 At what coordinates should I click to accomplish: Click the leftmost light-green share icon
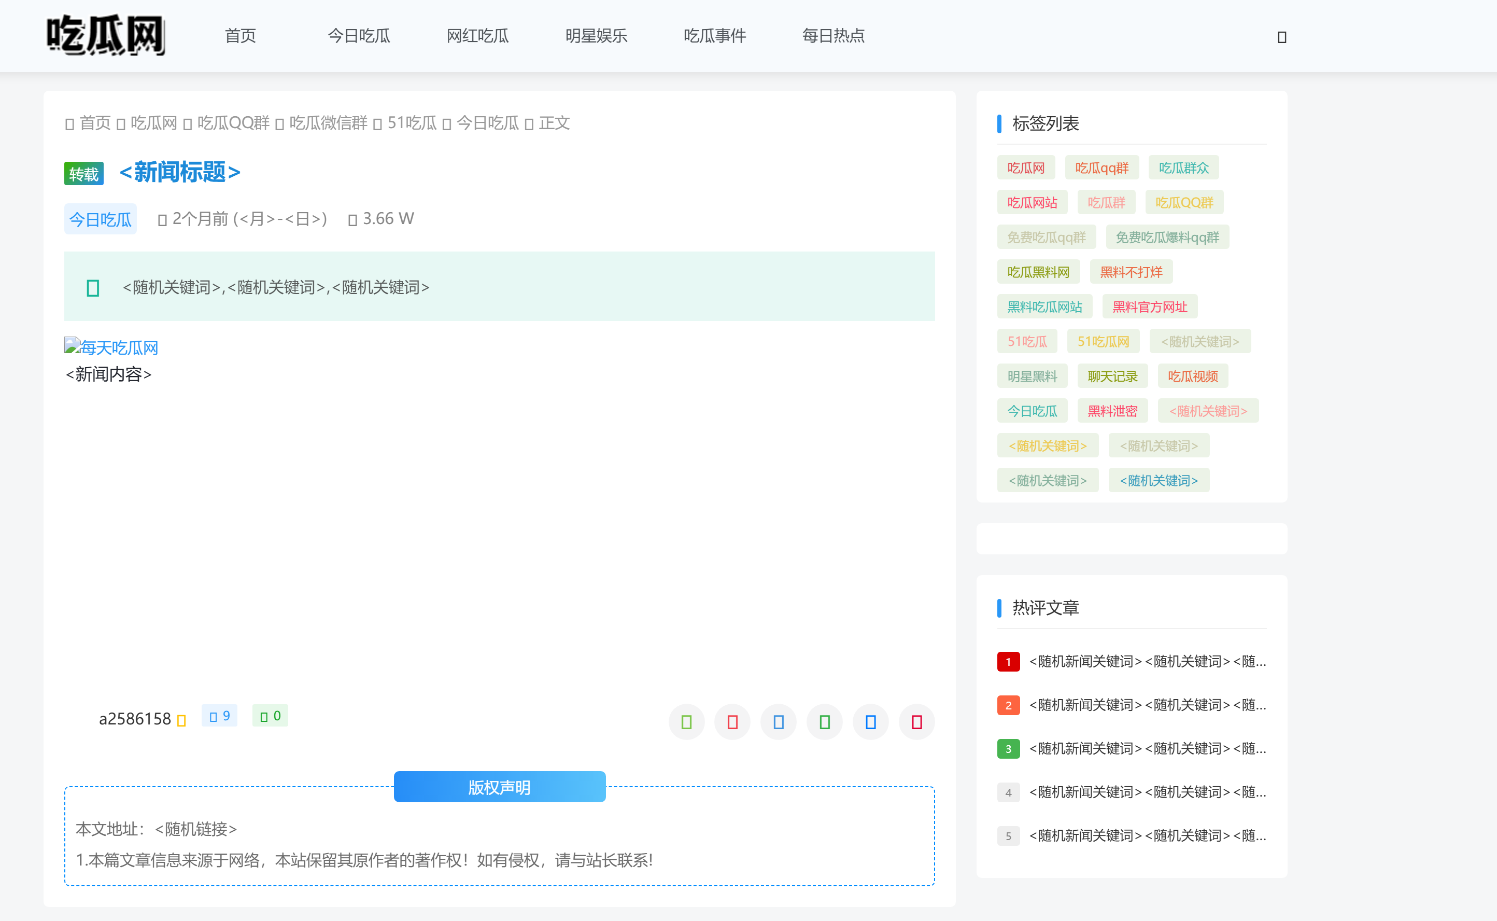[x=686, y=722]
